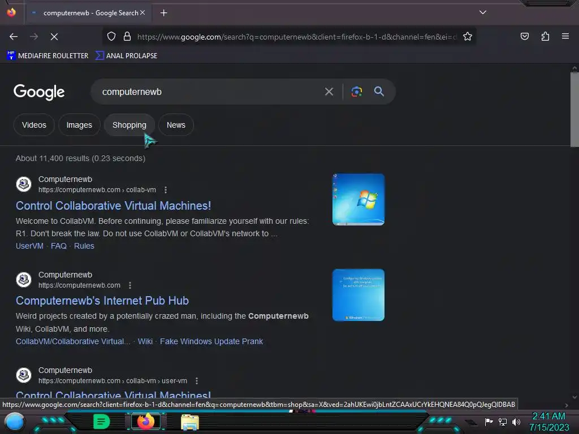Select the Firefox taskbar button
The image size is (579, 434).
point(145,422)
